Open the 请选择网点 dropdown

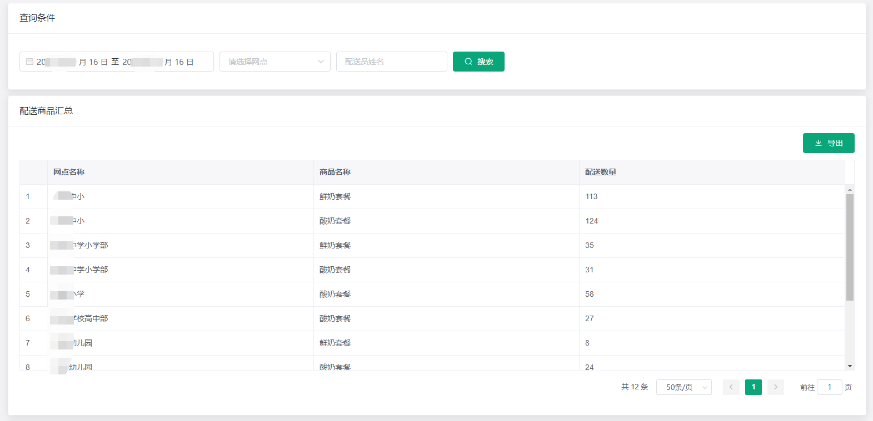pyautogui.click(x=270, y=62)
